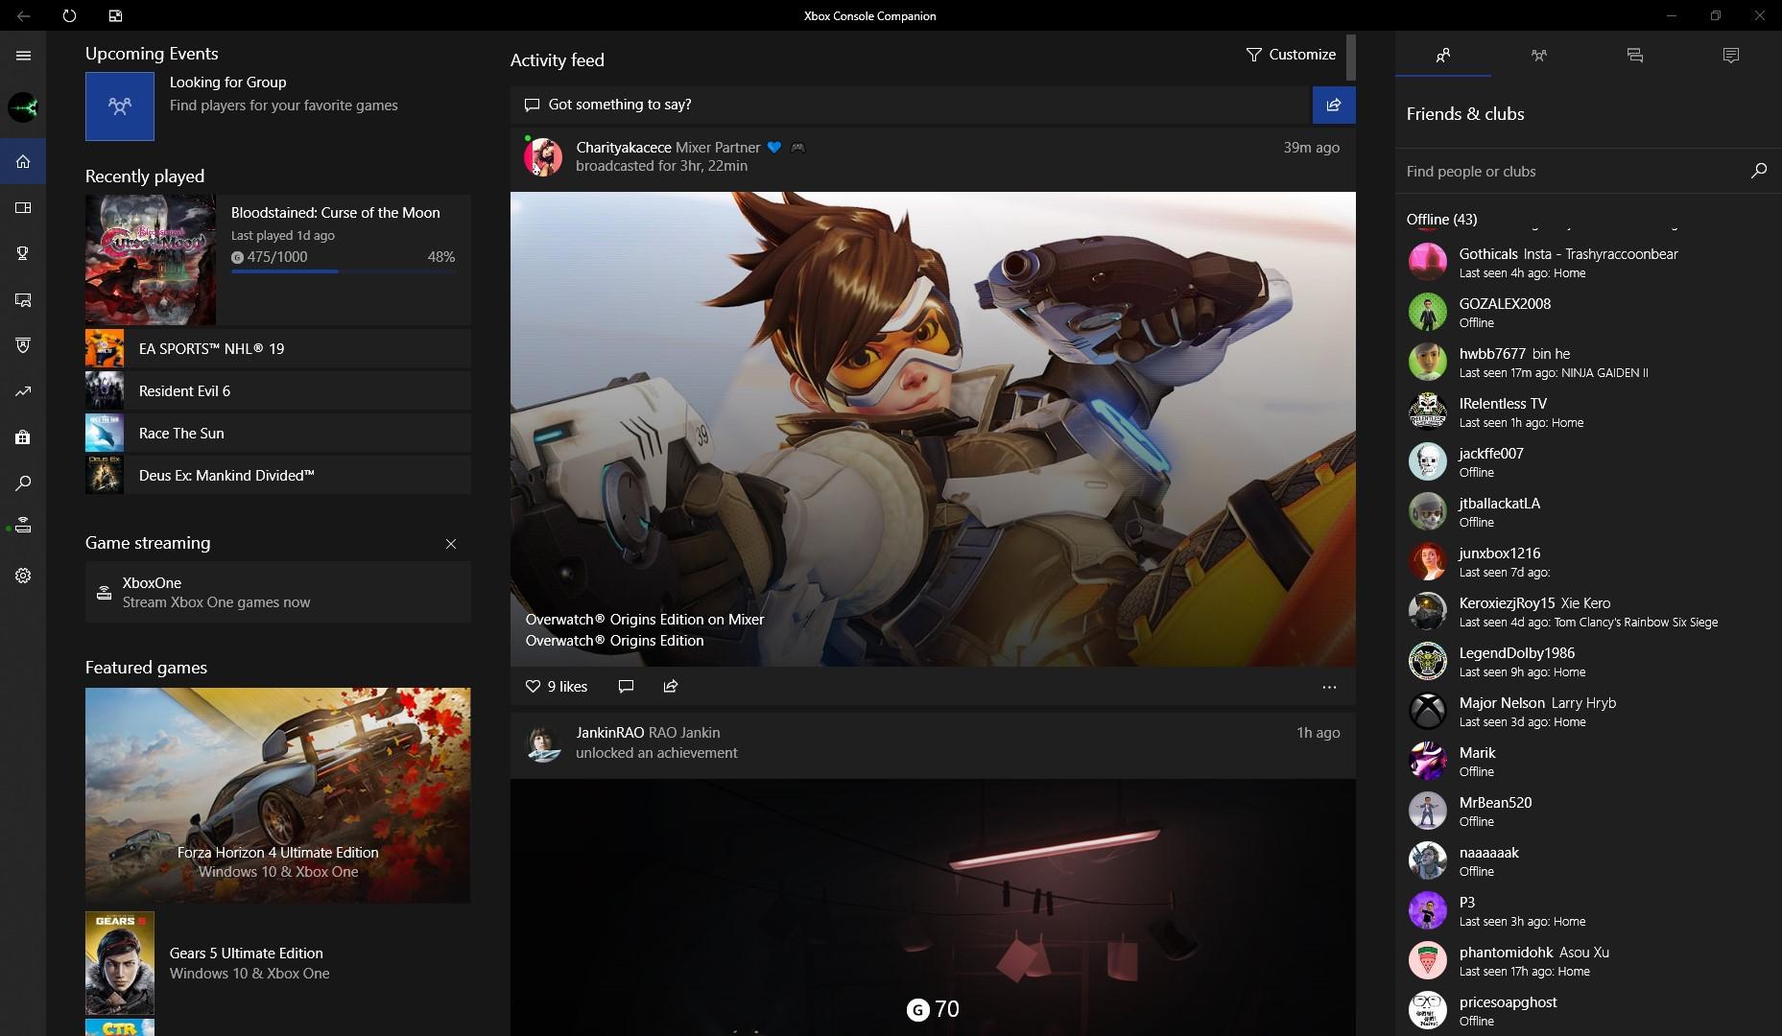The image size is (1782, 1036).
Task: Click the blue share button beside the post box
Action: click(1334, 105)
